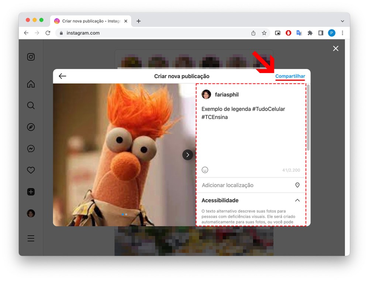Open Chrome tab list chevron
The height and width of the screenshot is (281, 369).
[x=342, y=21]
